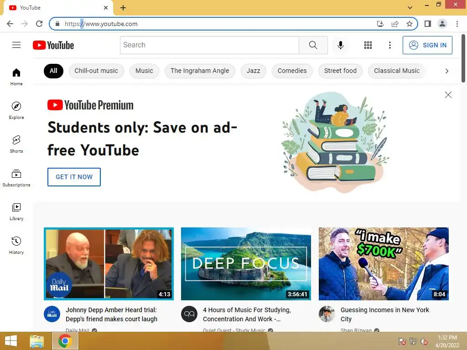Open Action Center flag tray icon
467x350 pixels.
[x=402, y=341]
